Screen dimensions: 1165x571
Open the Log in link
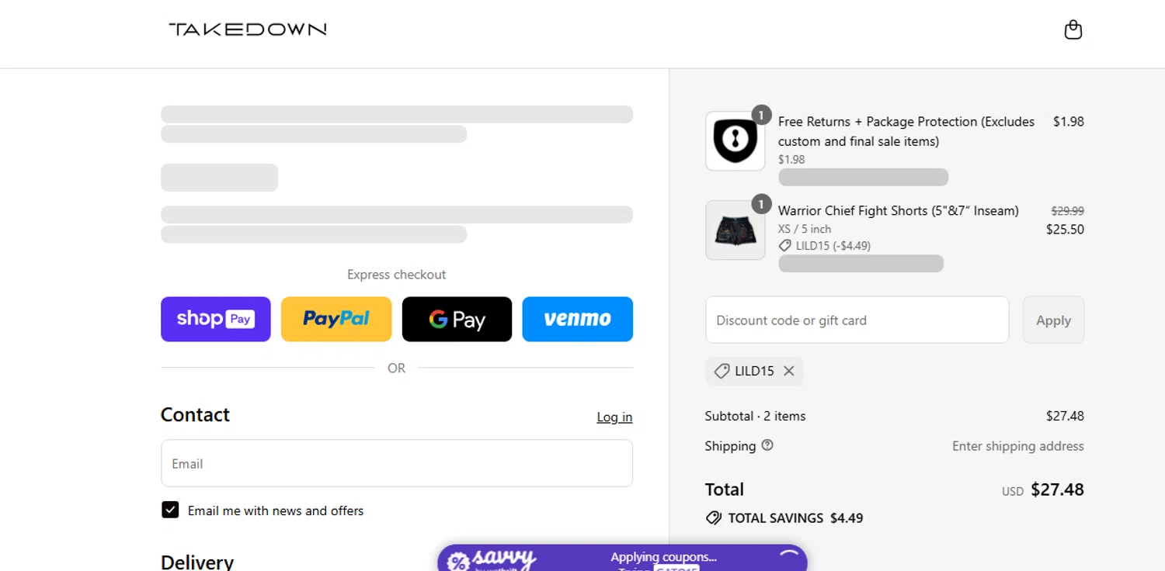[x=614, y=417]
